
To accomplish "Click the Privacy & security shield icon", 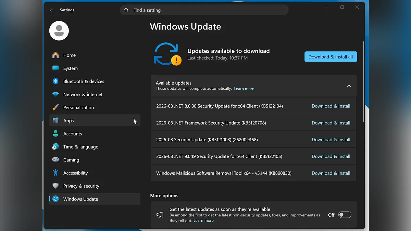I will click(x=55, y=186).
